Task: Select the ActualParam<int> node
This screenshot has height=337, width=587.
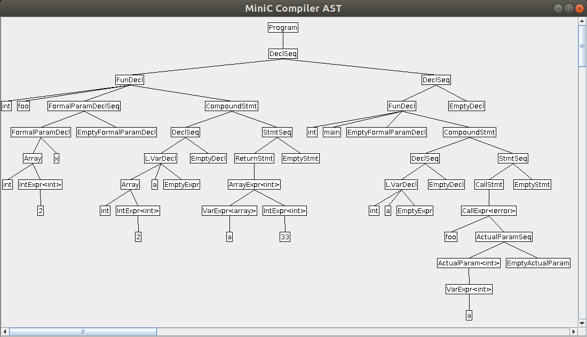Action: [469, 263]
